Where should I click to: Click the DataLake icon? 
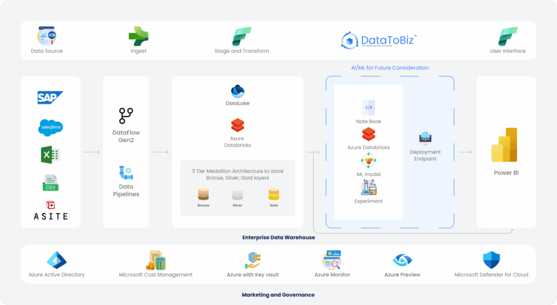pos(237,91)
